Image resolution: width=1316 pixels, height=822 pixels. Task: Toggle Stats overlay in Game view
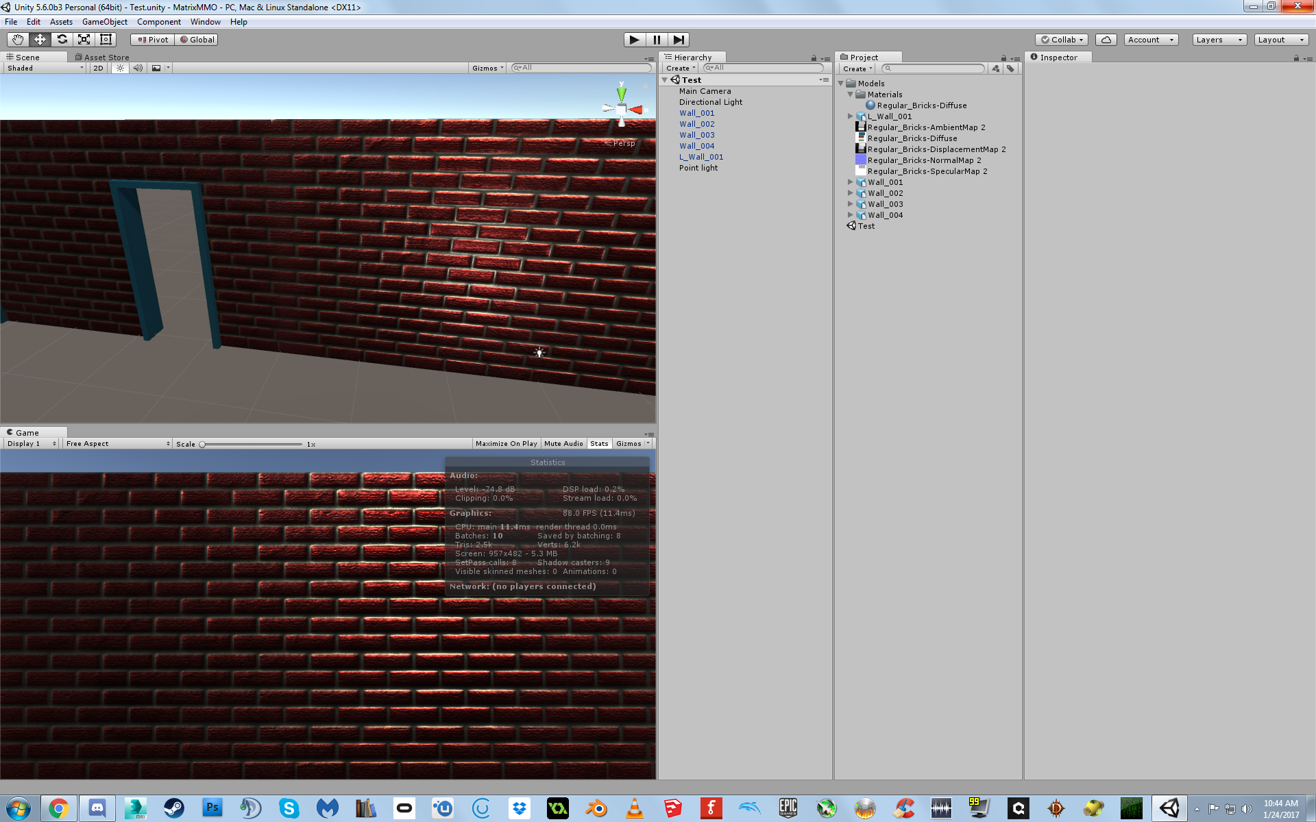(x=599, y=444)
